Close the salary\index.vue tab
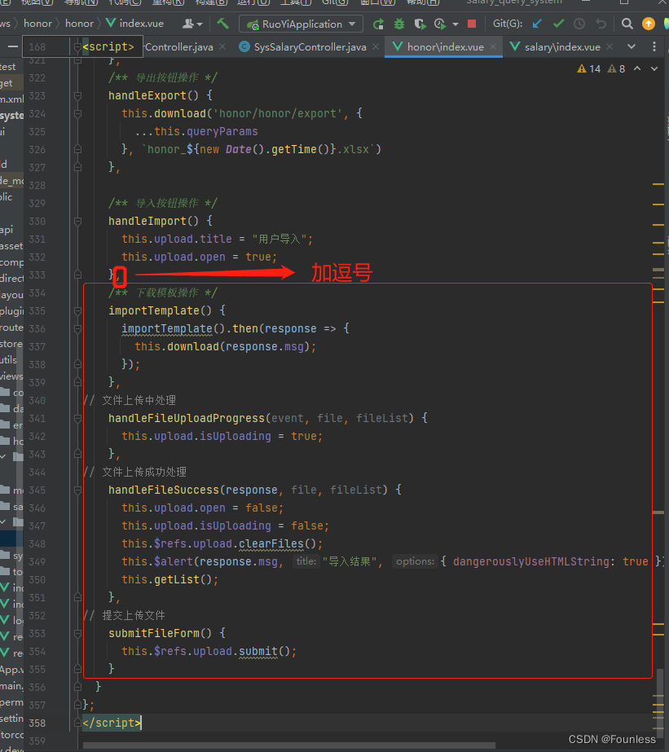 610,46
